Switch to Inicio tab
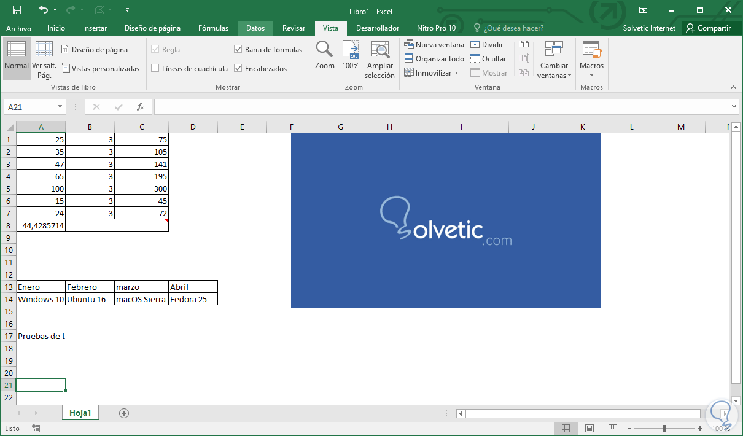 (x=56, y=28)
